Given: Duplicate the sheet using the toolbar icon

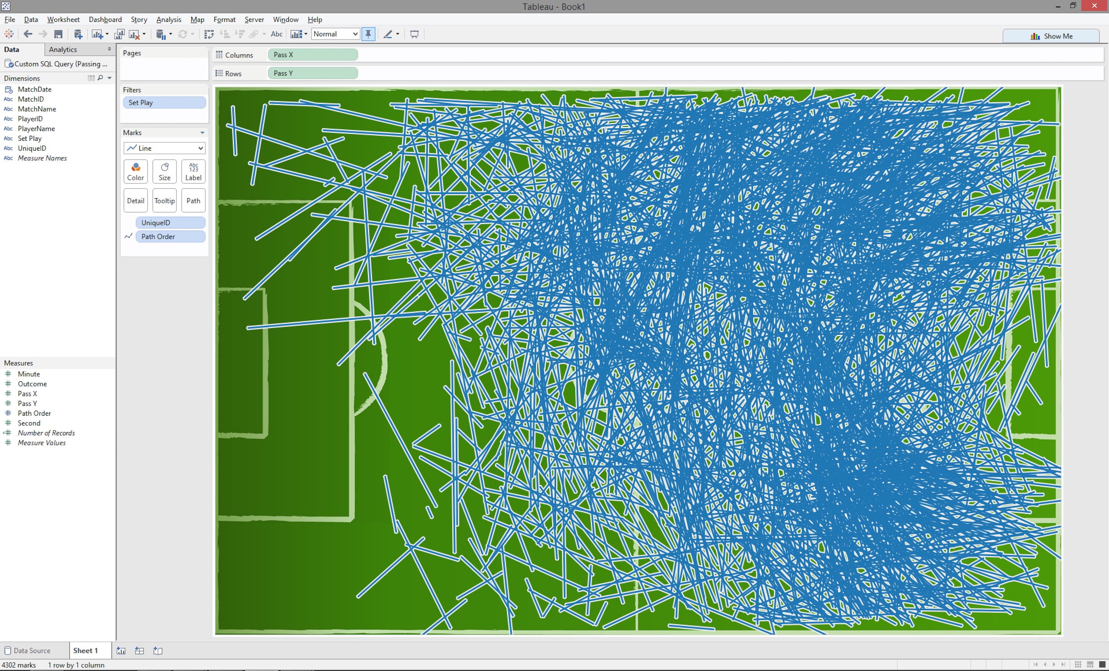Looking at the screenshot, I should click(x=119, y=34).
